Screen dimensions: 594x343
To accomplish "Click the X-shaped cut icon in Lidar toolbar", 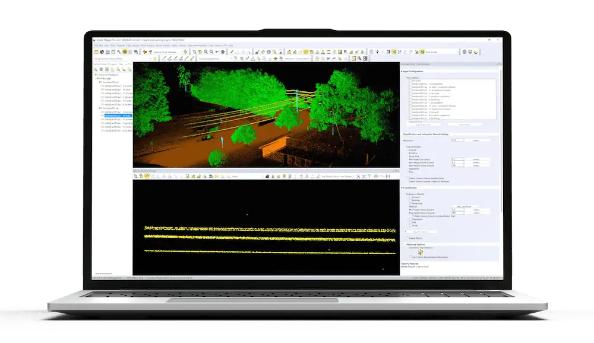I will point(345,52).
